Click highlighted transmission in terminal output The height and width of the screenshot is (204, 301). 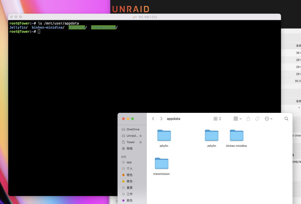(x=104, y=27)
